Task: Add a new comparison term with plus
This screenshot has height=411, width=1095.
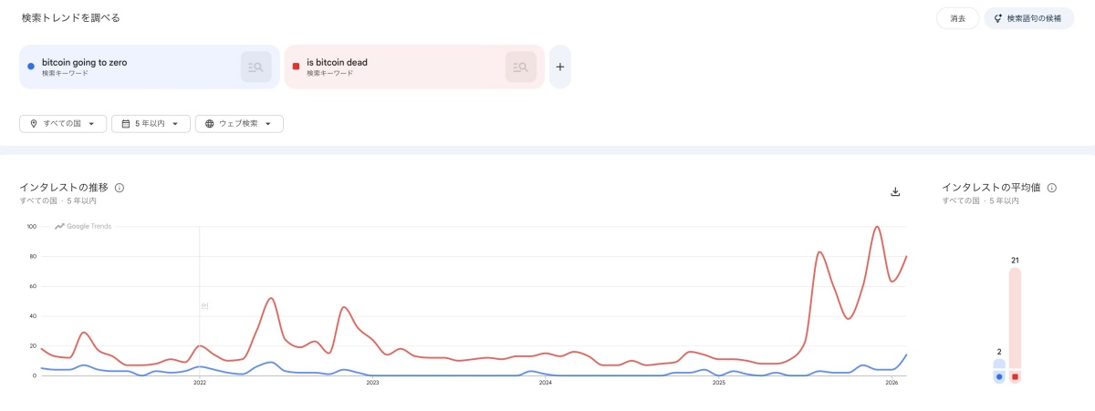Action: click(x=560, y=67)
